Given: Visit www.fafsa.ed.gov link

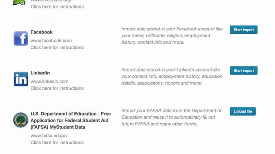Looking at the screenshot, I should [x=49, y=136].
